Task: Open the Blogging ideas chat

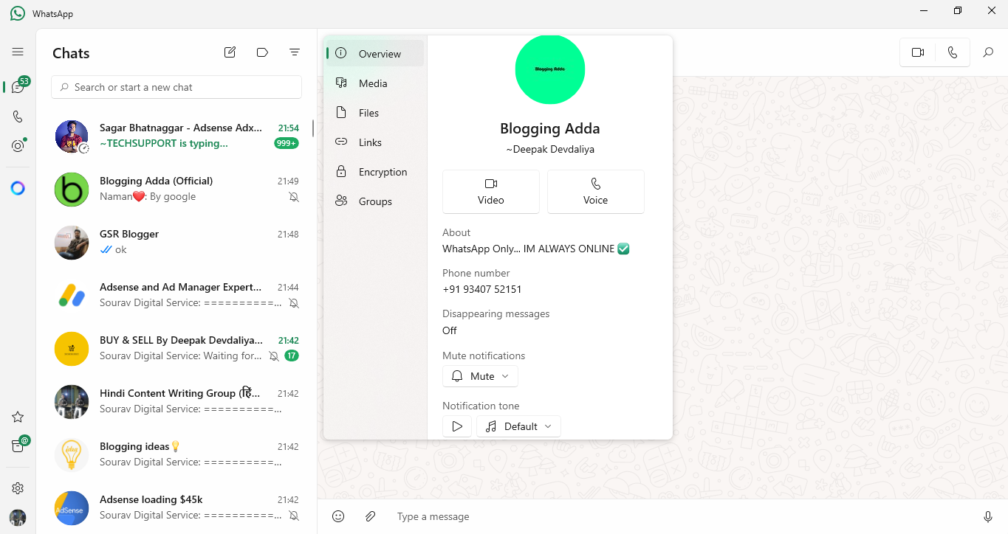Action: 176,454
